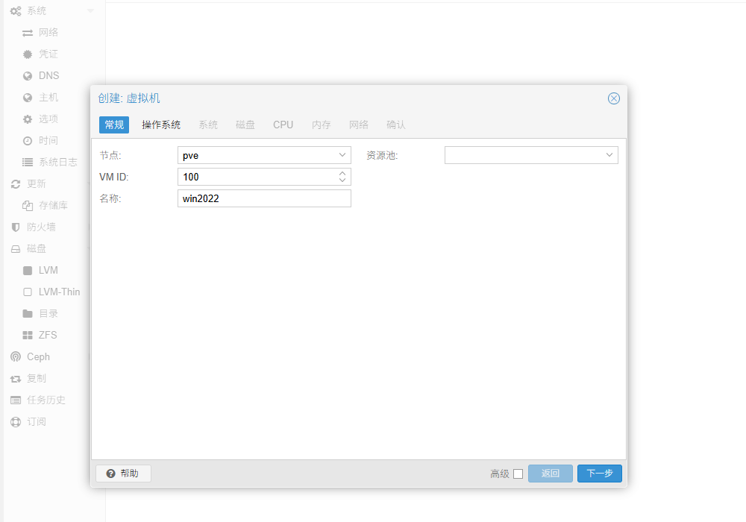Click the LVM-Thin square icon
Screen dimensions: 746x522
coord(28,292)
